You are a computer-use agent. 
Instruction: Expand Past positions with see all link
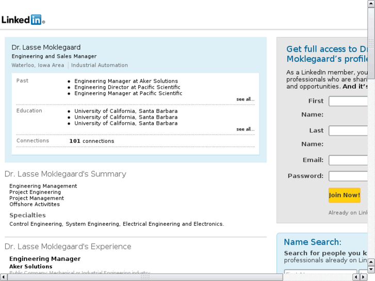click(245, 99)
